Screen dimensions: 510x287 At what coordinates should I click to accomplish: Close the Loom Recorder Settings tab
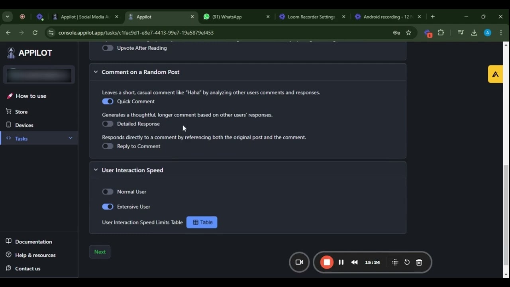click(343, 17)
